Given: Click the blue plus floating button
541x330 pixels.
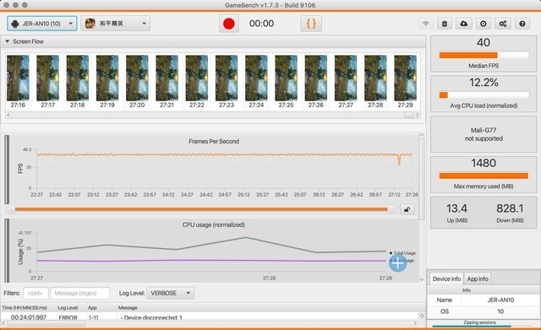Looking at the screenshot, I should 398,263.
